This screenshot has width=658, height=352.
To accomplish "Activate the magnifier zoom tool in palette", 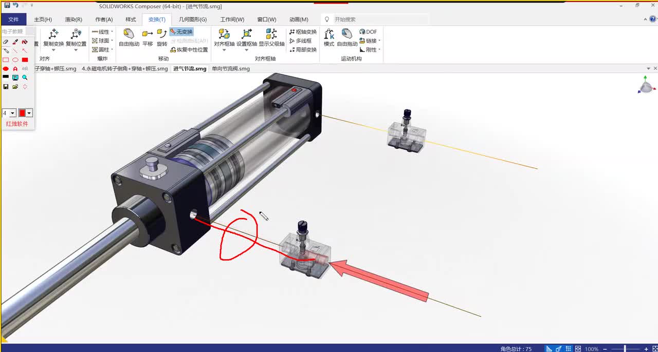I will (x=25, y=77).
